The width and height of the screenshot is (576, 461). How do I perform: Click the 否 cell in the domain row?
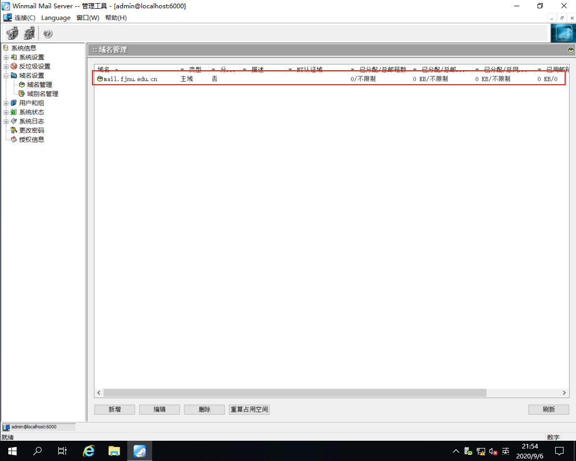[215, 78]
